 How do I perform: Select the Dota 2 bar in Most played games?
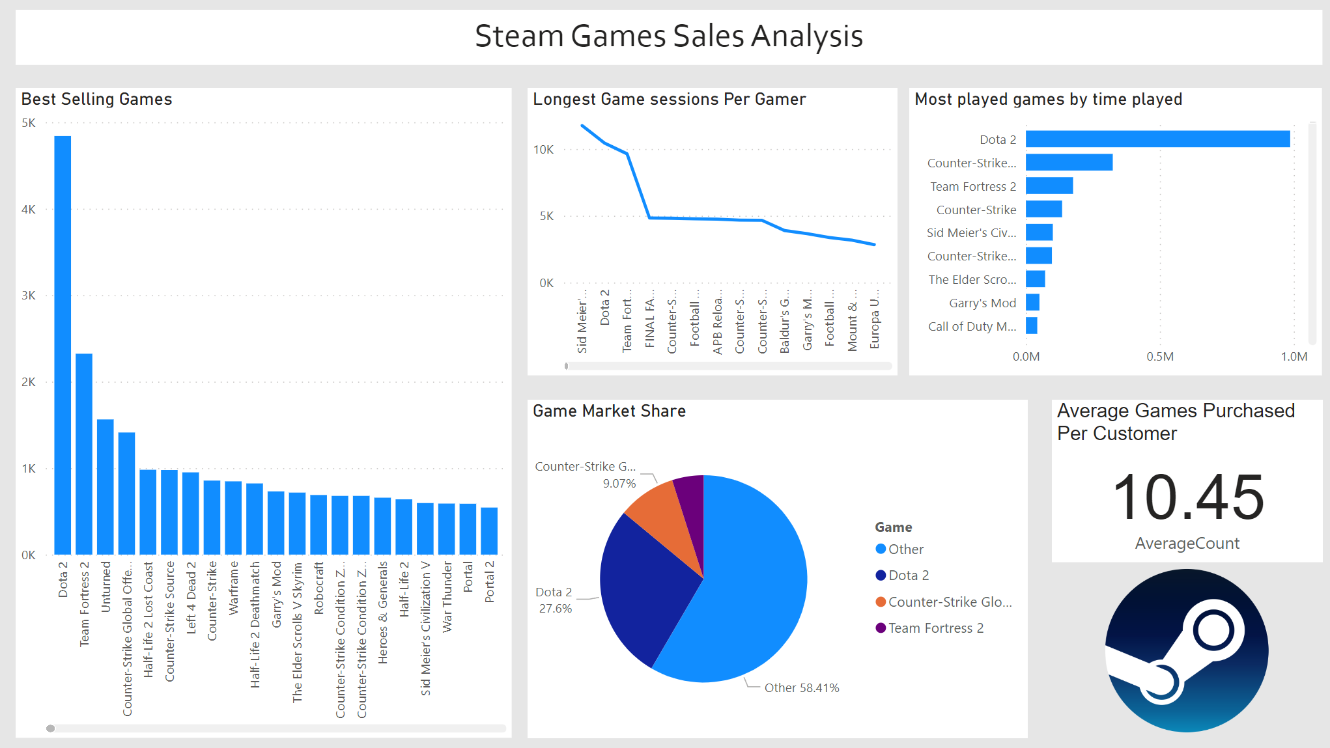tap(1158, 139)
